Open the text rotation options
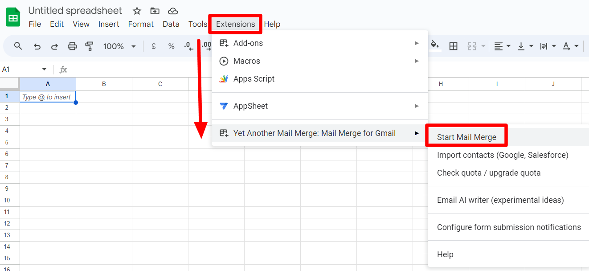This screenshot has width=589, height=271. (x=570, y=46)
